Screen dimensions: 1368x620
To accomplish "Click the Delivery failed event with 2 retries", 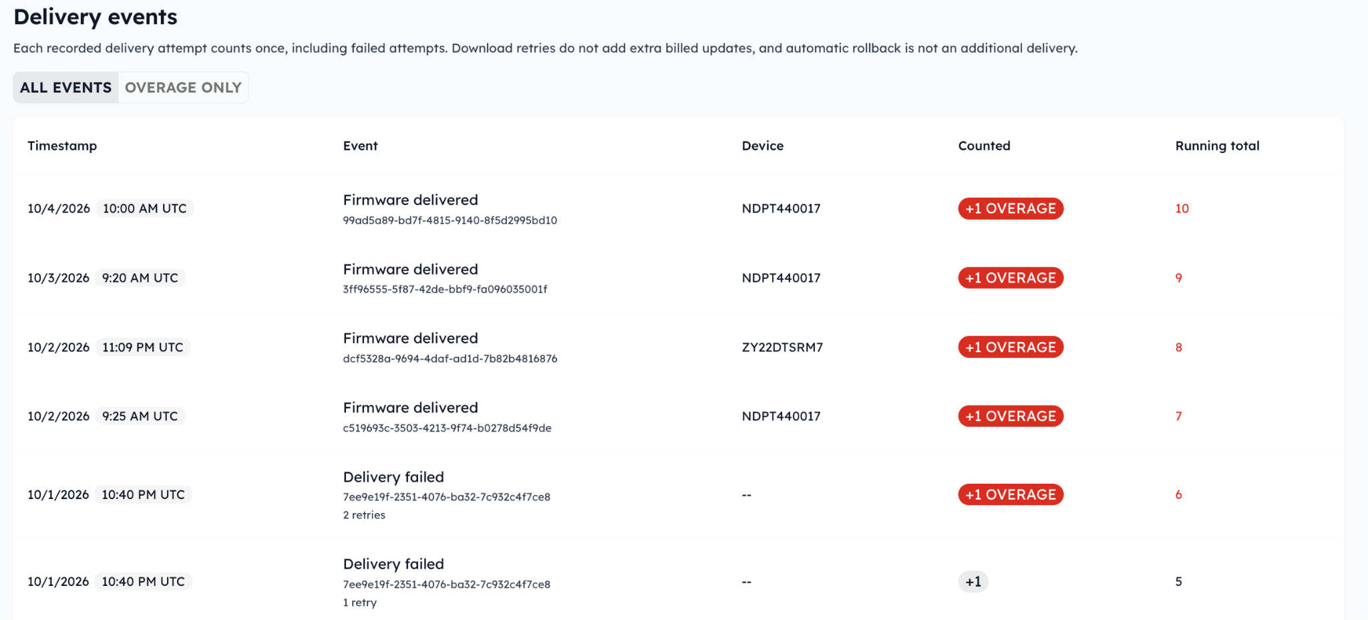I will click(393, 477).
